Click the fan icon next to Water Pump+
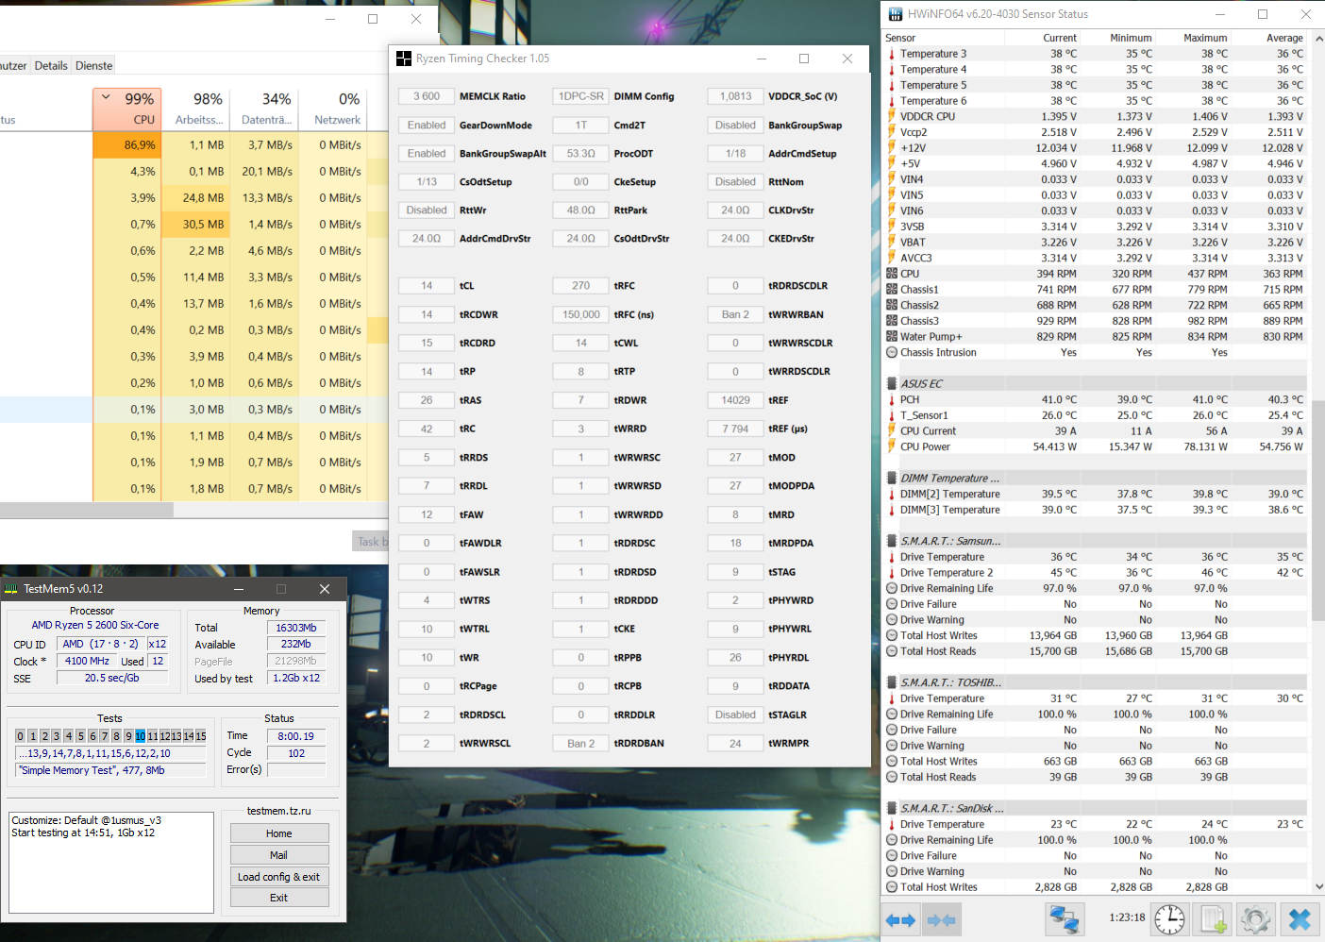This screenshot has height=942, width=1325. (892, 336)
